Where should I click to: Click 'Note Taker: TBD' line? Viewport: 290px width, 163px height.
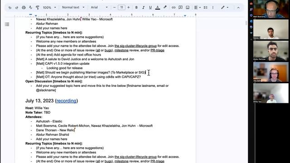(38, 112)
